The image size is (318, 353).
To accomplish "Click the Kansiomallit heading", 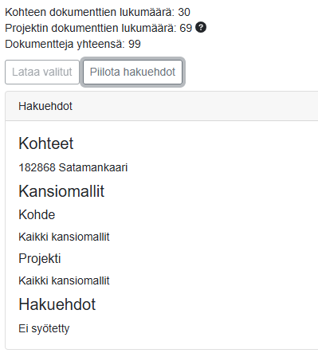I will [61, 191].
